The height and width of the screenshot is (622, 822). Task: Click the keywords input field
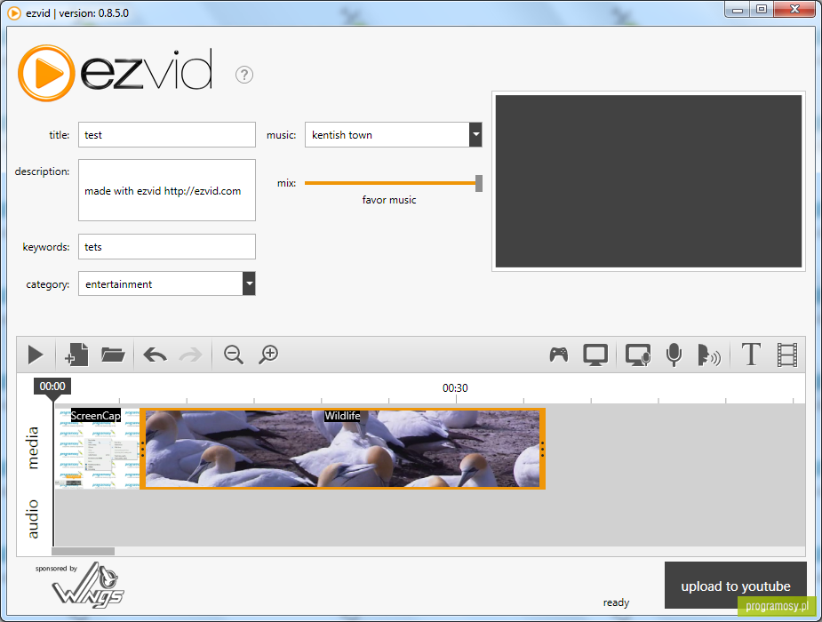[x=167, y=247]
